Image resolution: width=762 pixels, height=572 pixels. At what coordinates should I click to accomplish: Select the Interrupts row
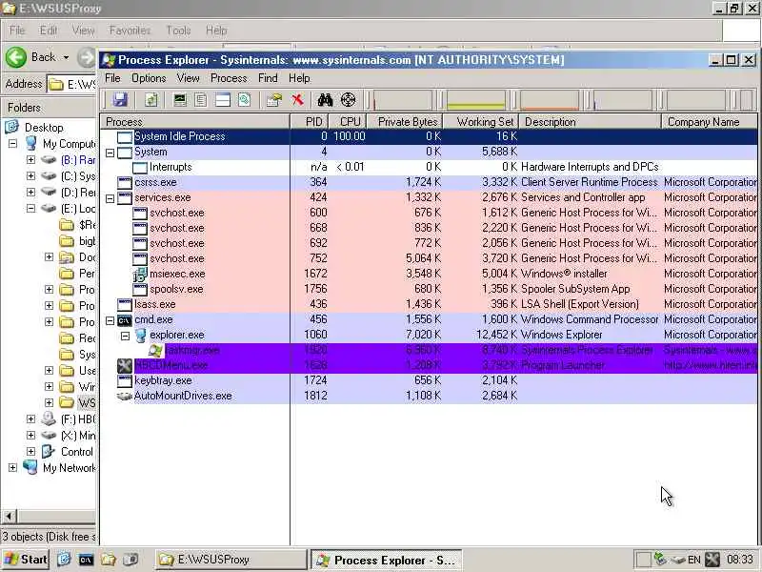point(429,168)
